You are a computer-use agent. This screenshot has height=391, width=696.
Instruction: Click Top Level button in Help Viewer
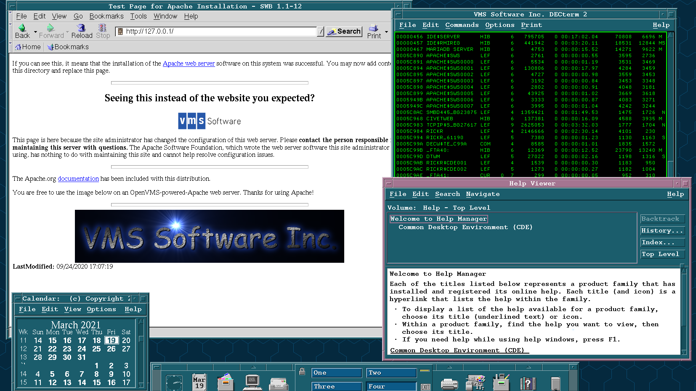(x=662, y=254)
